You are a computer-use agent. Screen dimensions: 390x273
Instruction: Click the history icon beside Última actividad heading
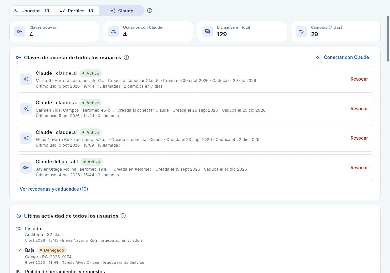(19, 216)
